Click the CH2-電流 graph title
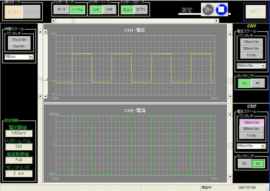 [135, 110]
